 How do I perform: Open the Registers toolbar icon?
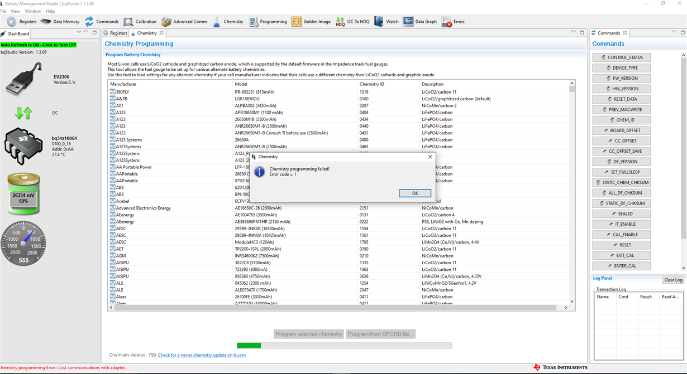pyautogui.click(x=12, y=22)
